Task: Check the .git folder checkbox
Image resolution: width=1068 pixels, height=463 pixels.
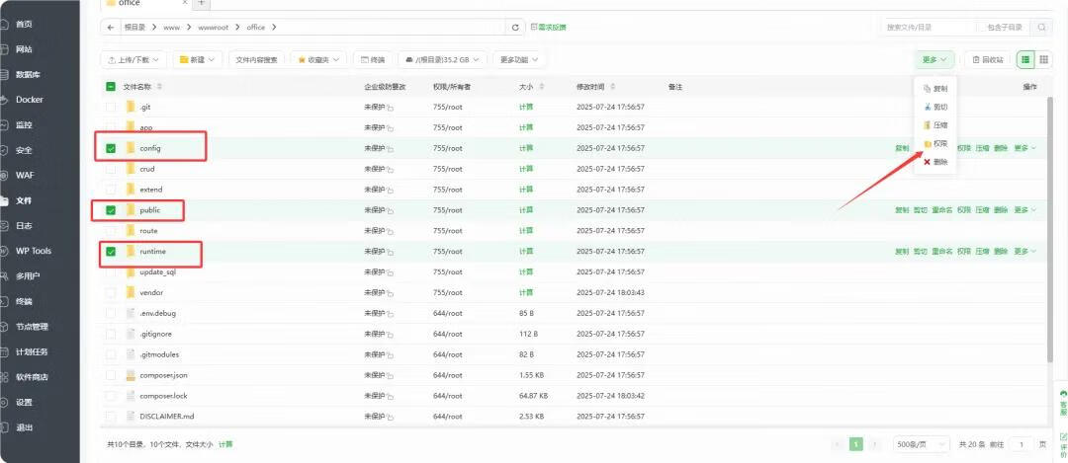Action: click(111, 108)
